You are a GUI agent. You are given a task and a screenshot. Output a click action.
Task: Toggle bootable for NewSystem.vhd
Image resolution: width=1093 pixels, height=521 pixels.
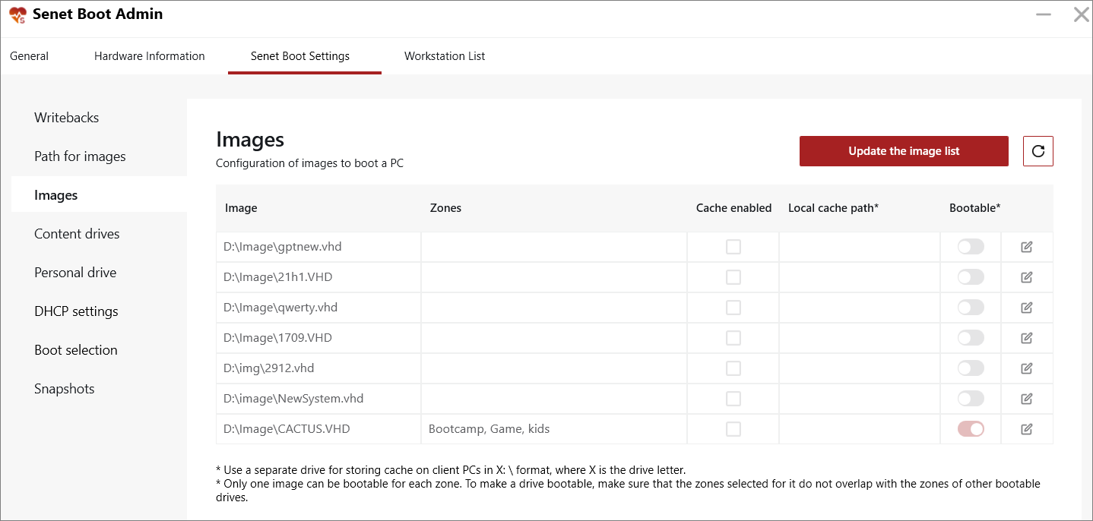click(x=971, y=399)
